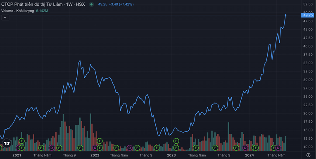Click the 49.25 price in the header
This screenshot has width=316, height=159.
coord(102,4)
